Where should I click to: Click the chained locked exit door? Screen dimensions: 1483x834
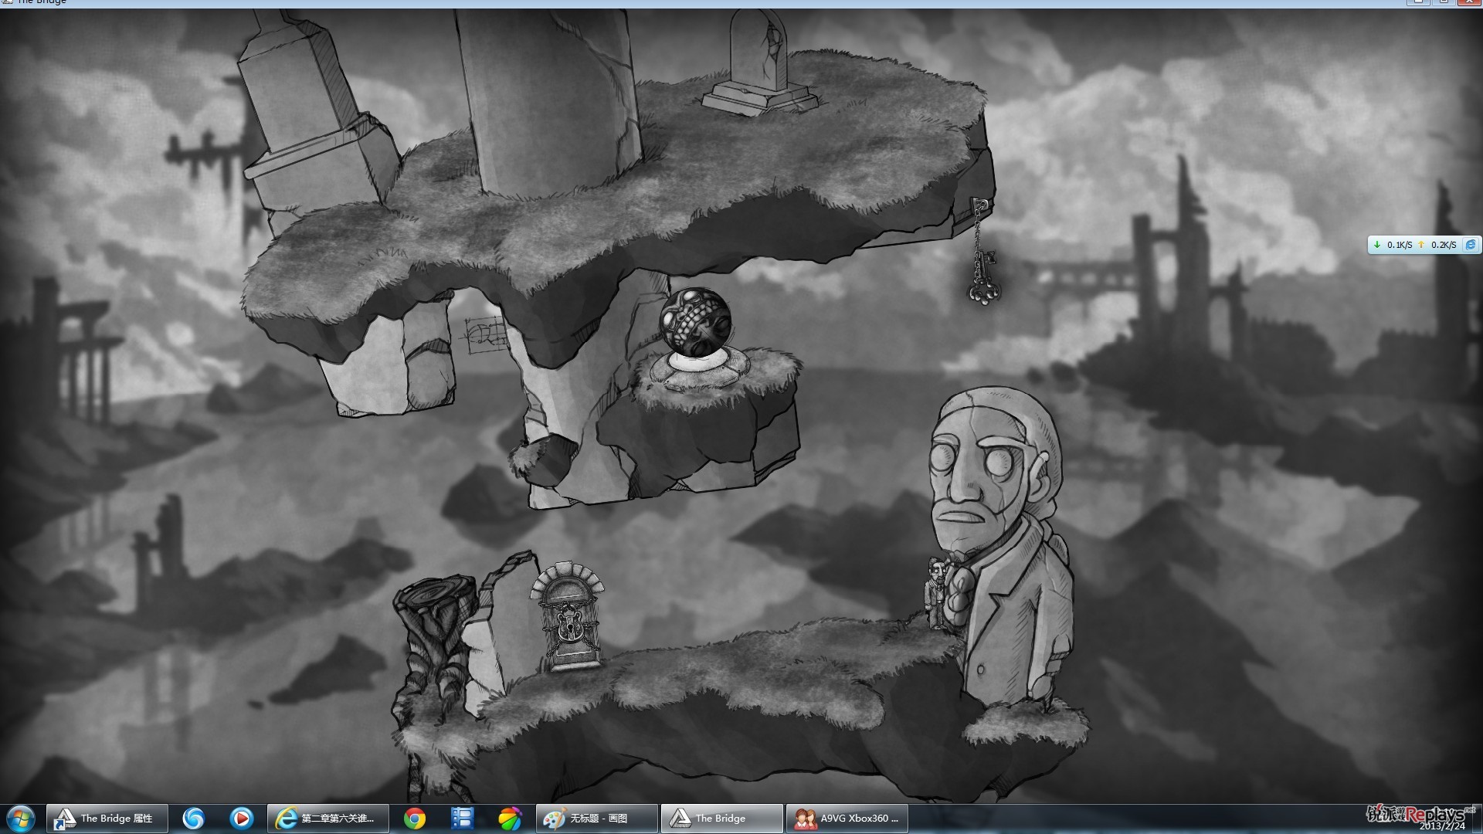click(x=568, y=616)
